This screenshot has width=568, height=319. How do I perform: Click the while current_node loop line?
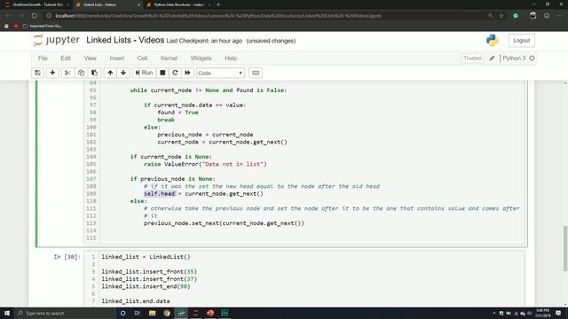[209, 90]
